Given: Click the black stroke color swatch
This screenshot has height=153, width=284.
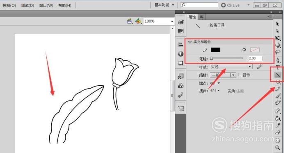Looking at the screenshot, I should pyautogui.click(x=215, y=50).
